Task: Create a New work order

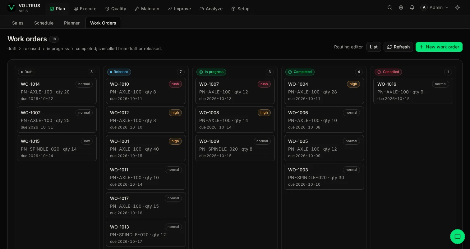Action: coord(439,47)
